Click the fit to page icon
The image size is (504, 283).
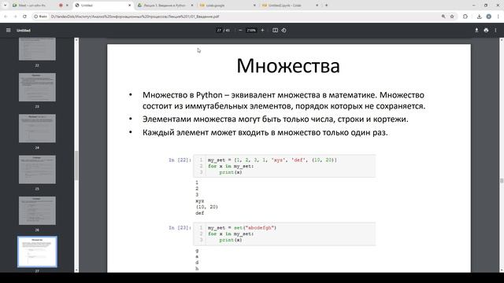pyautogui.click(x=275, y=30)
